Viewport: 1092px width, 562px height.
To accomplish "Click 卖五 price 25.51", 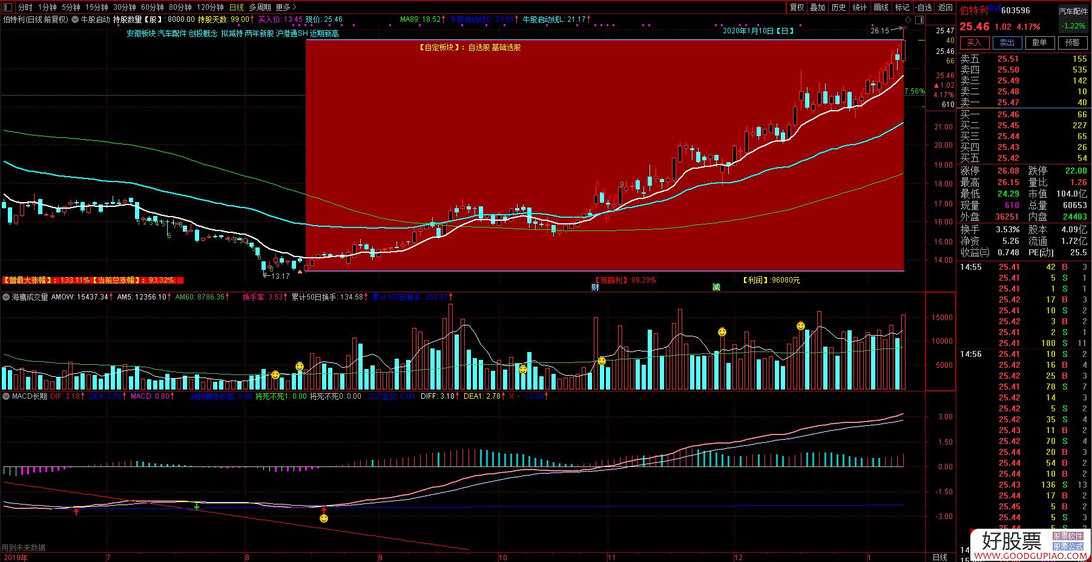I will [x=1008, y=59].
